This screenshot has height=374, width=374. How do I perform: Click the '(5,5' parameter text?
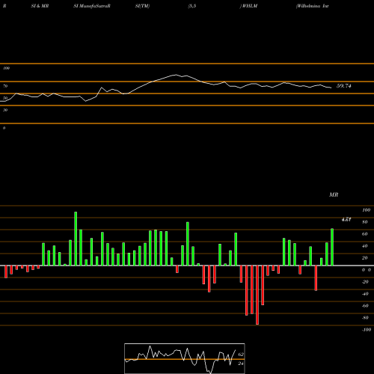tap(192, 6)
